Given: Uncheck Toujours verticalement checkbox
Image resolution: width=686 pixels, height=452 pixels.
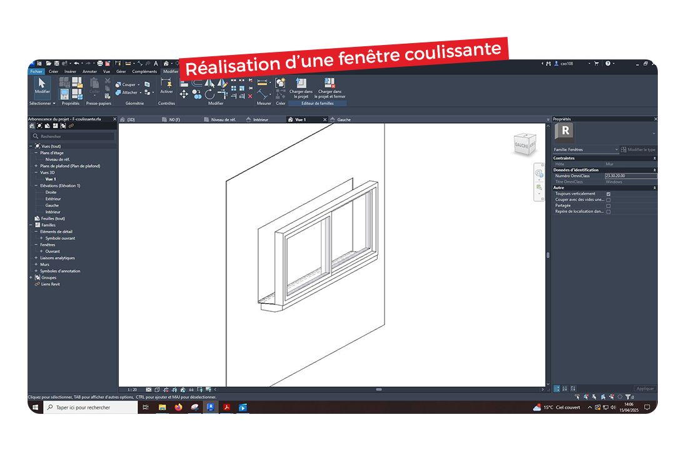Looking at the screenshot, I should (608, 194).
